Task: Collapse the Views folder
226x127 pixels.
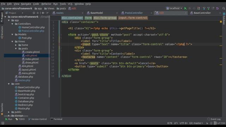Action: [12, 42]
